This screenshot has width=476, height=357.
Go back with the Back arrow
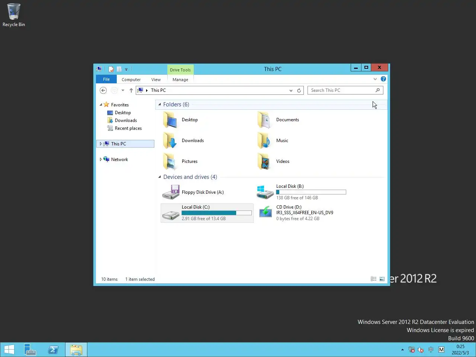[103, 90]
